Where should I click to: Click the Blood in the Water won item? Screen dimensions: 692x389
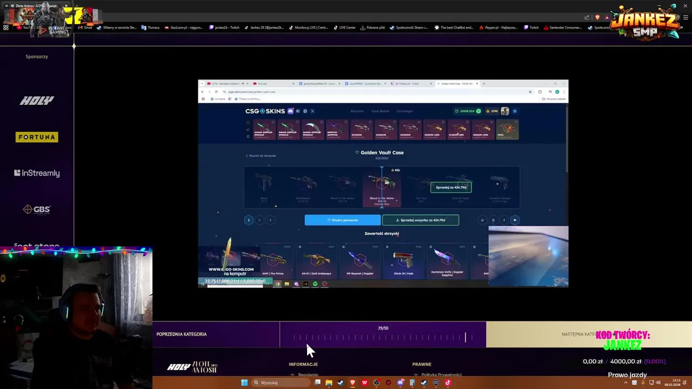click(382, 187)
